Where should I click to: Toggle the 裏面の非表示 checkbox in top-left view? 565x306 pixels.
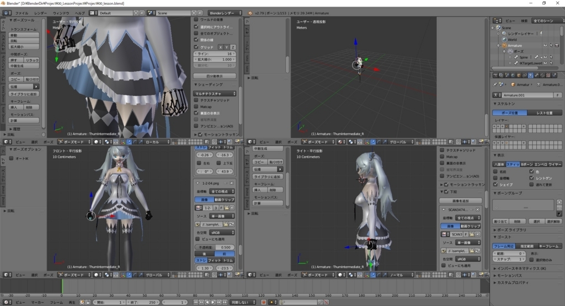[x=196, y=113]
